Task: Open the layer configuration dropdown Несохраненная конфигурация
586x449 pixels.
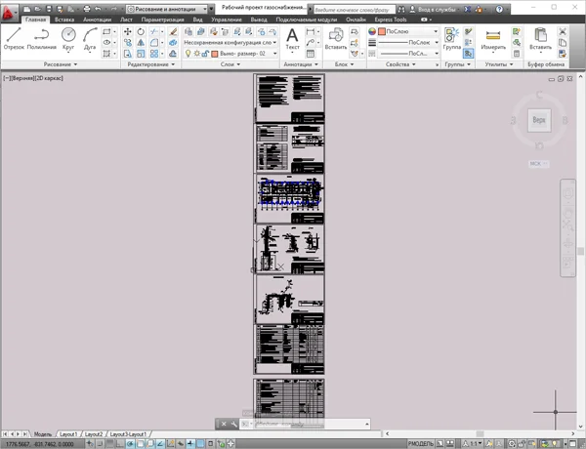Action: pos(230,43)
